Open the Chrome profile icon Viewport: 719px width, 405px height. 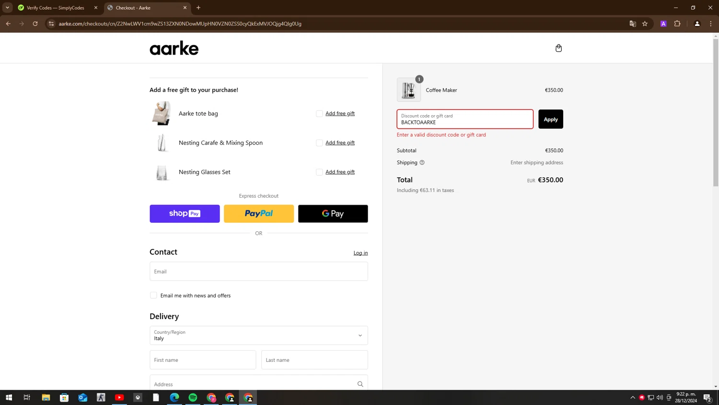697,24
